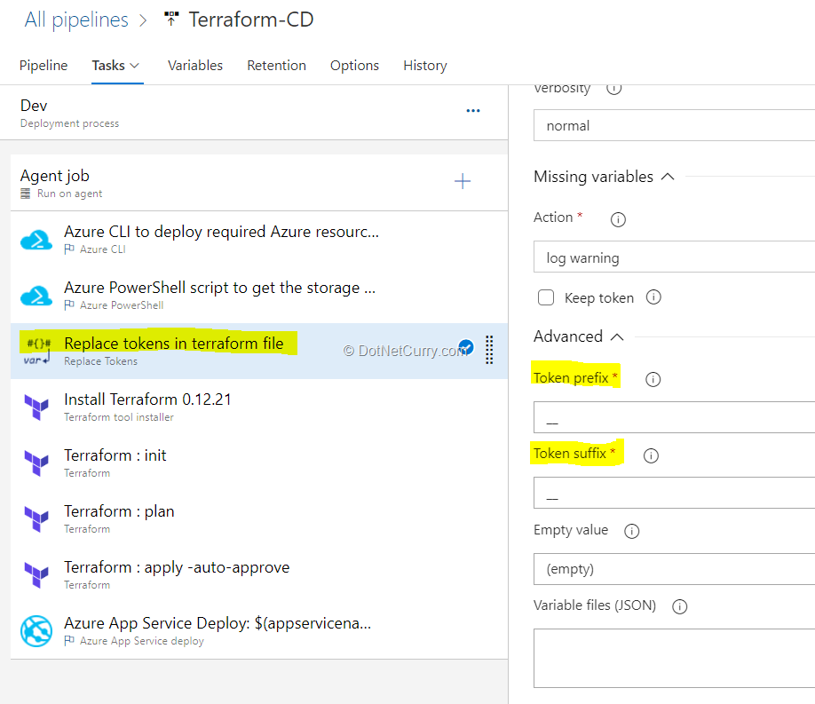Add a task to Agent job
Image resolution: width=815 pixels, height=704 pixels.
[462, 181]
